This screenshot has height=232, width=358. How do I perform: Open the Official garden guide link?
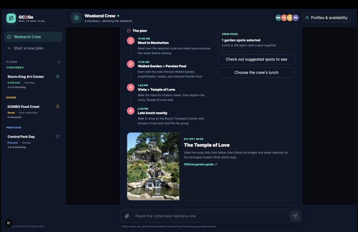coord(200,164)
